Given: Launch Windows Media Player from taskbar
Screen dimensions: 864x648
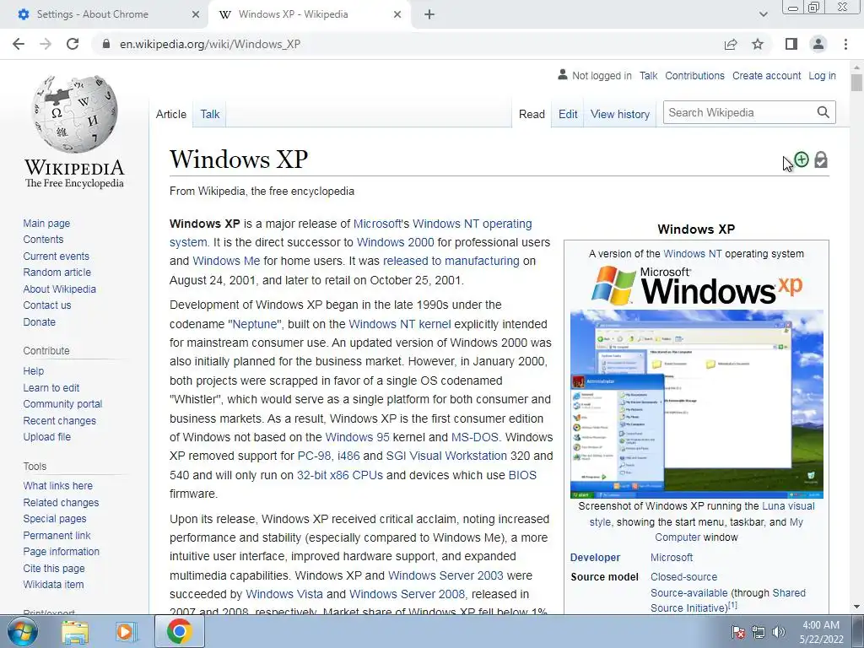Looking at the screenshot, I should pyautogui.click(x=126, y=631).
